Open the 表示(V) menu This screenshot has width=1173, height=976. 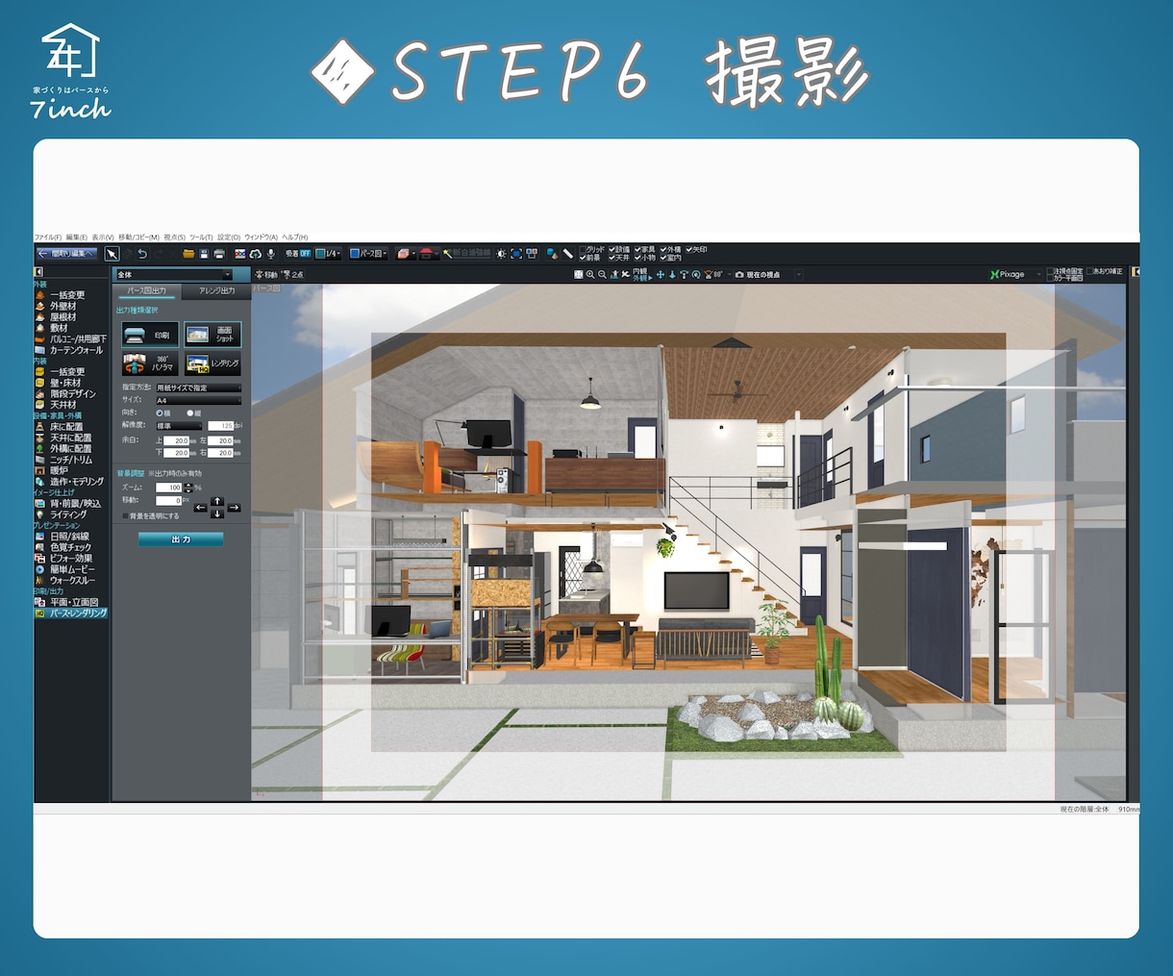[x=103, y=238]
